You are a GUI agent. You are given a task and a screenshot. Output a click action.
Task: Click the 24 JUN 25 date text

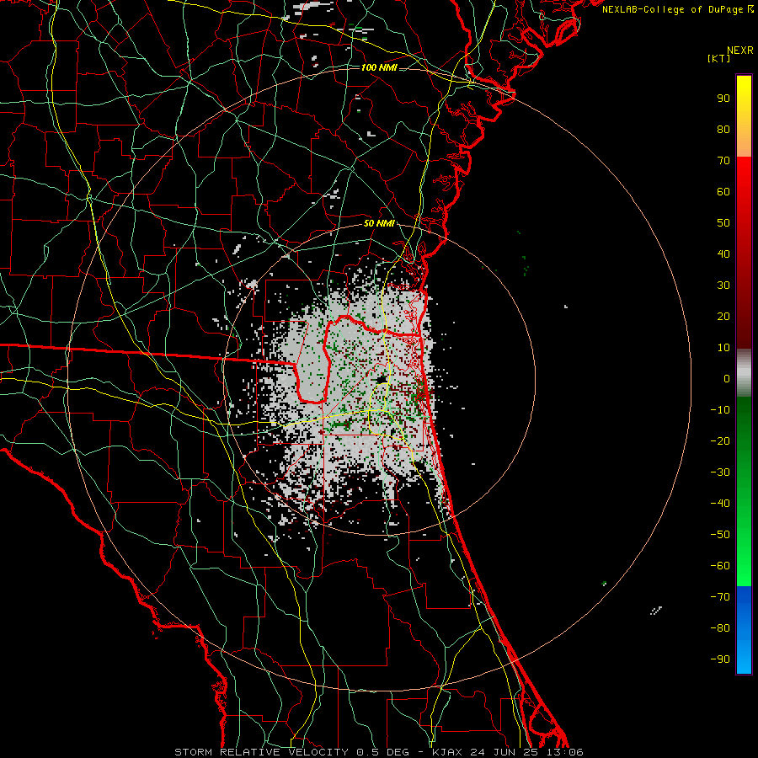tap(504, 752)
